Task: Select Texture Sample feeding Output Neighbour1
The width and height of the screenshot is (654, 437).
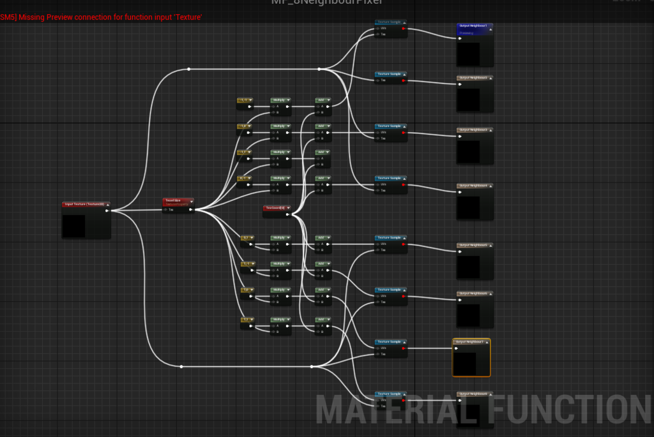Action: click(391, 28)
